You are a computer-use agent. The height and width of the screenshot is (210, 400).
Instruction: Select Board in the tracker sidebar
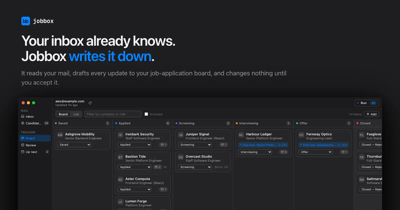pos(35,138)
